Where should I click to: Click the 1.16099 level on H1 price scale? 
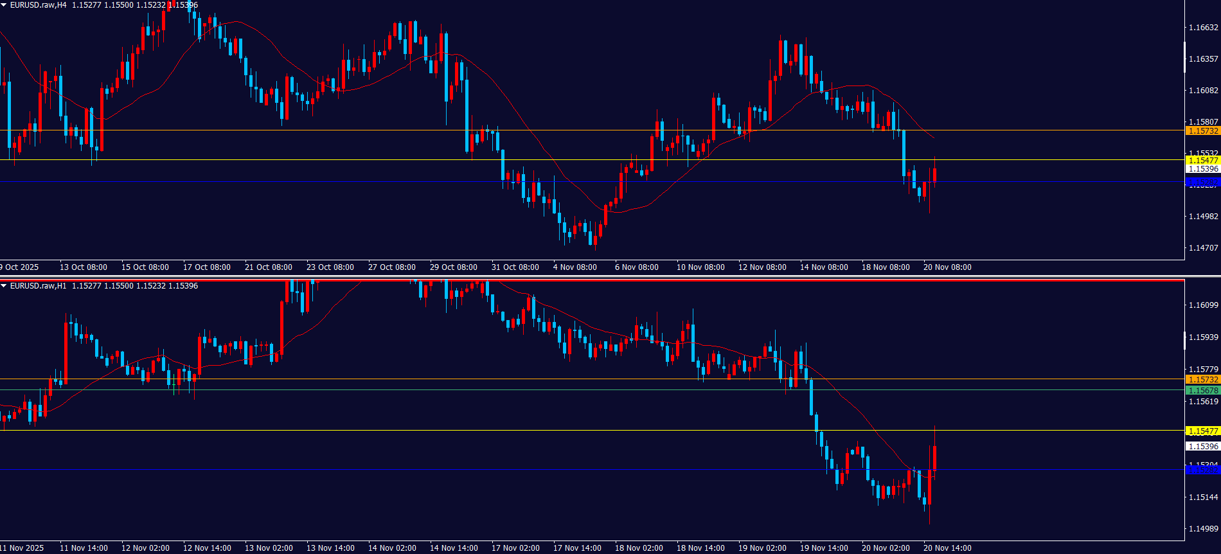coord(1203,305)
